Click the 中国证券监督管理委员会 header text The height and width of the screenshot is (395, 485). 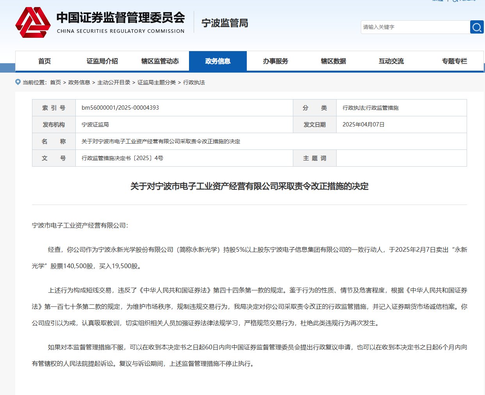point(121,18)
